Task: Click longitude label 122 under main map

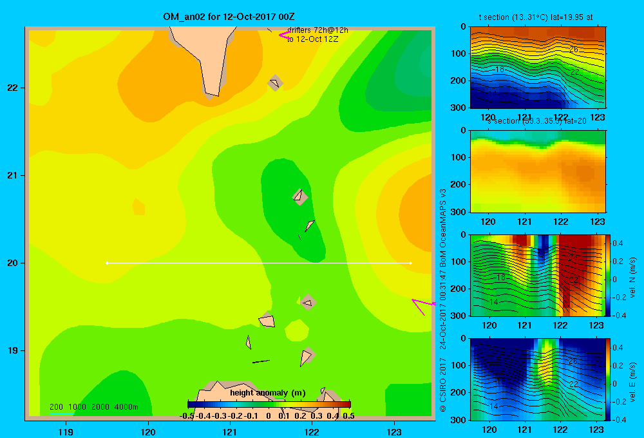Action: [x=312, y=432]
